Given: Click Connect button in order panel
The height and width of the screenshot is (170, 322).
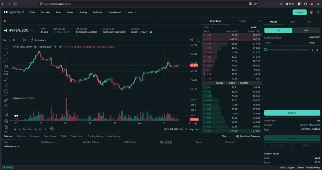Looking at the screenshot, I should point(292,113).
